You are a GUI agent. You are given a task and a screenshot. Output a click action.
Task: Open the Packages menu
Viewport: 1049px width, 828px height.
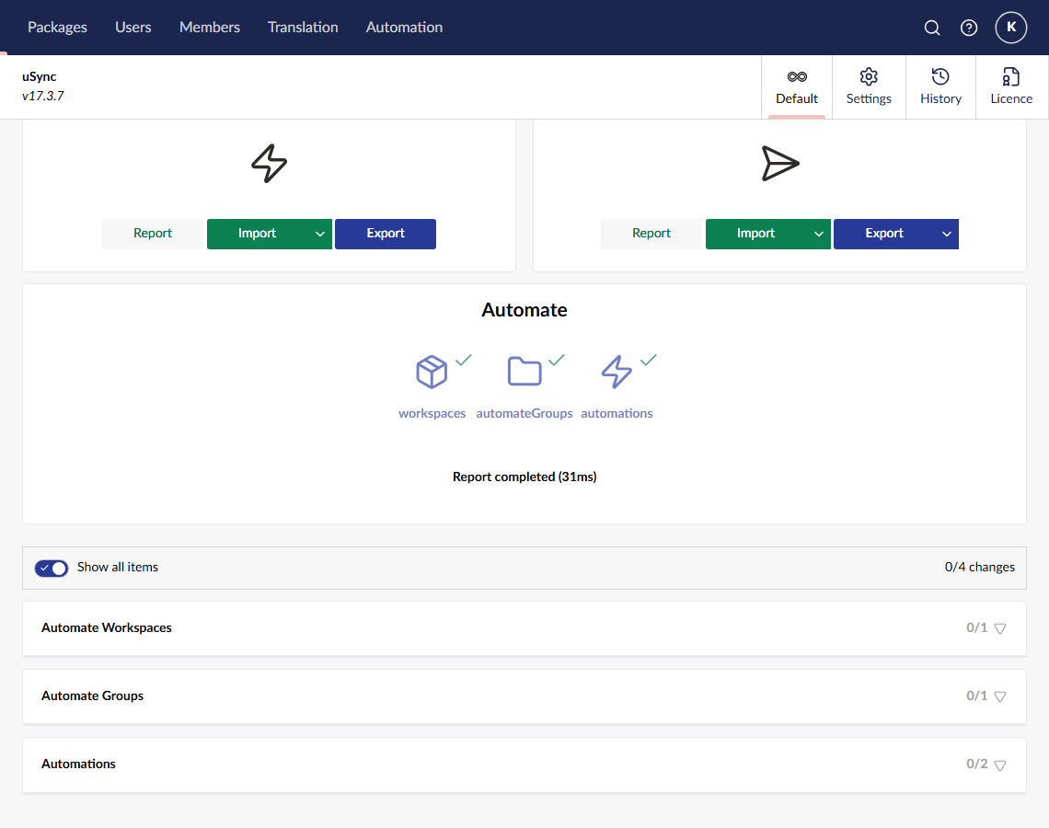58,28
